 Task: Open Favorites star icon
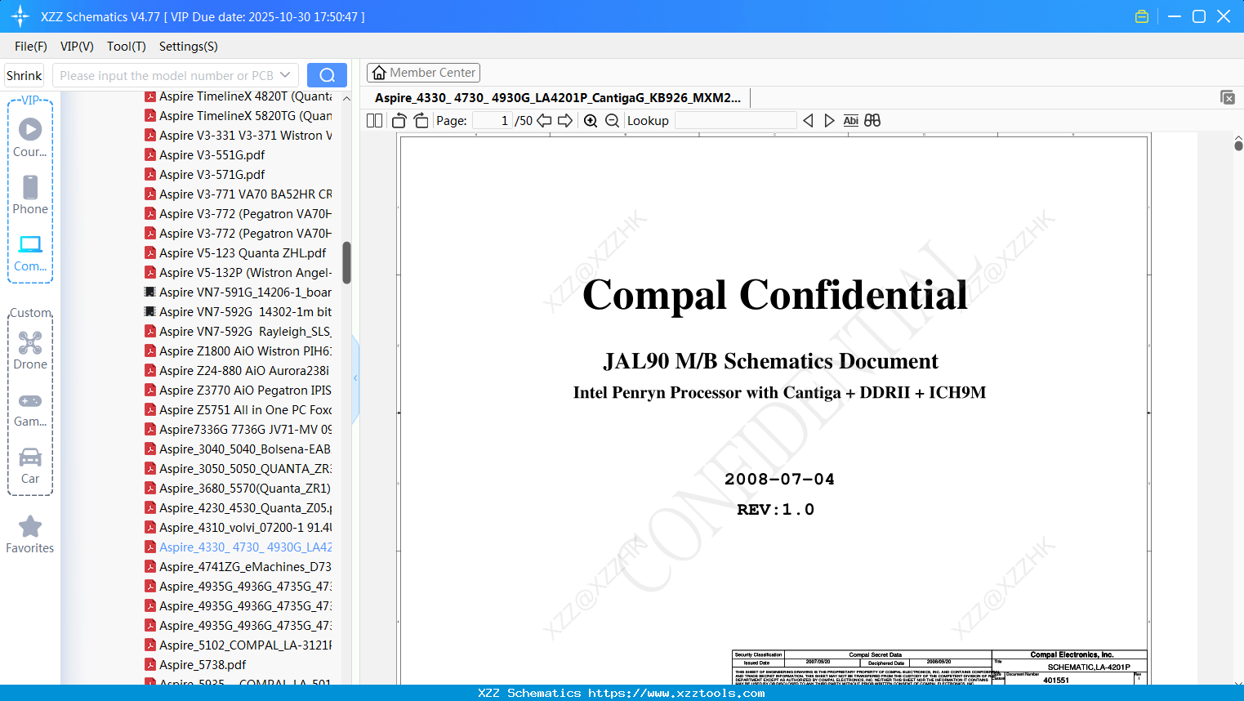pyautogui.click(x=30, y=526)
